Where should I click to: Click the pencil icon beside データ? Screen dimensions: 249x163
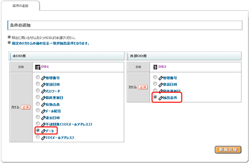click(x=43, y=131)
